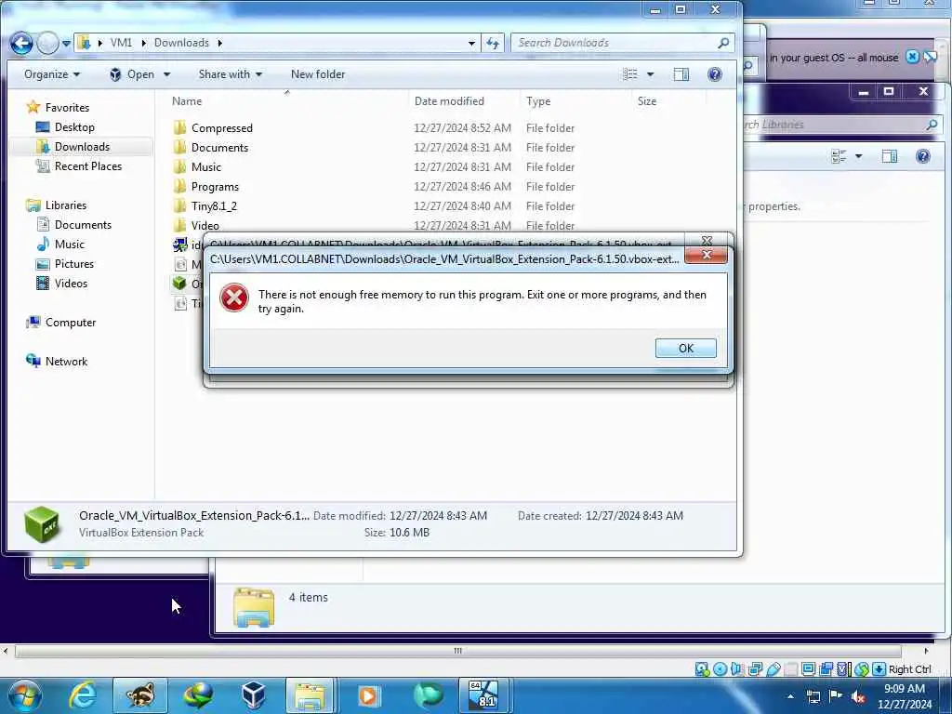The height and width of the screenshot is (714, 952).
Task: Open recent locations dropdown beside navigation arrows
Action: (66, 44)
